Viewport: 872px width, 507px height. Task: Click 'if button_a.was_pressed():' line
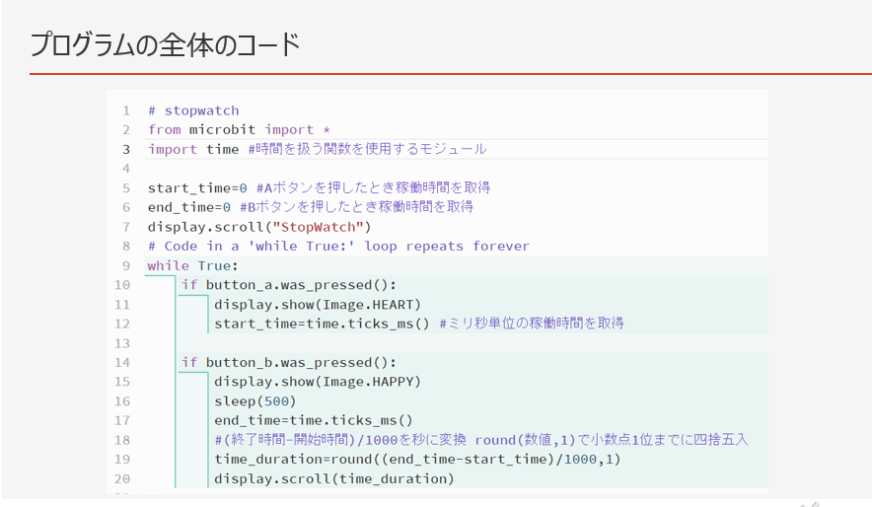coord(289,285)
